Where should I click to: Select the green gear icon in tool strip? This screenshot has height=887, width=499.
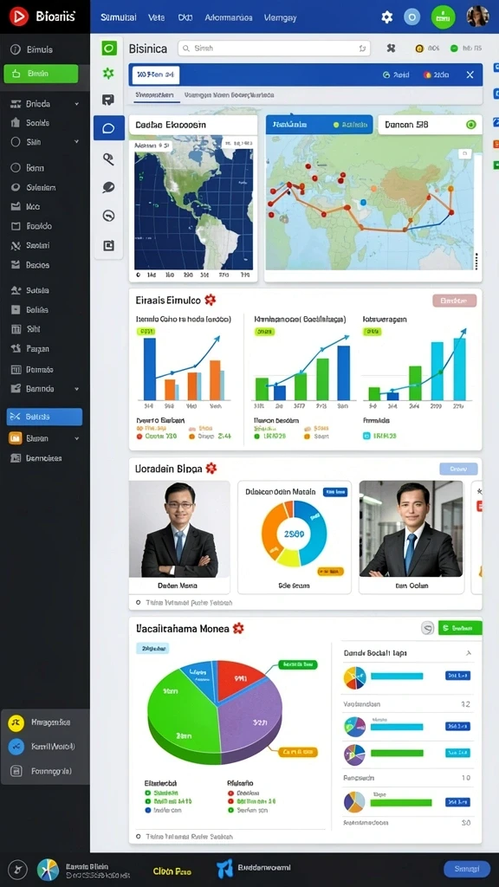(108, 73)
